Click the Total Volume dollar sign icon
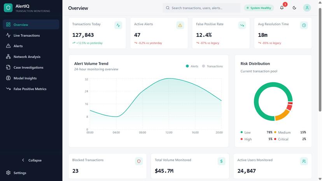Image resolution: width=322 pixels, height=181 pixels. point(221,161)
